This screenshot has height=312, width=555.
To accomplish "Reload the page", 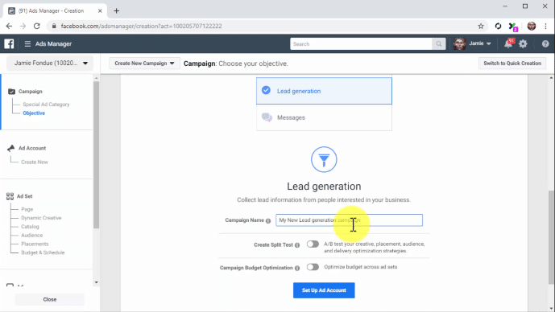I will (37, 26).
